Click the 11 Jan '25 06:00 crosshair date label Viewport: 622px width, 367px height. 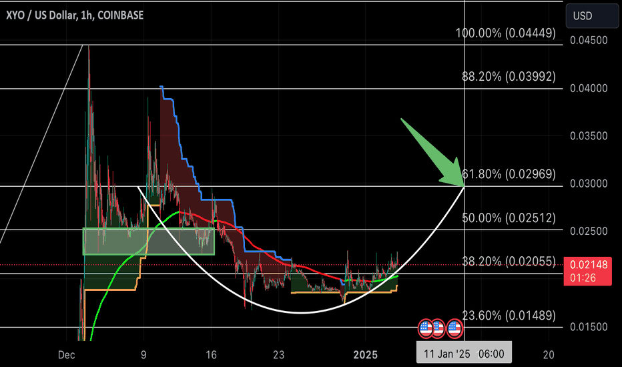[464, 354]
